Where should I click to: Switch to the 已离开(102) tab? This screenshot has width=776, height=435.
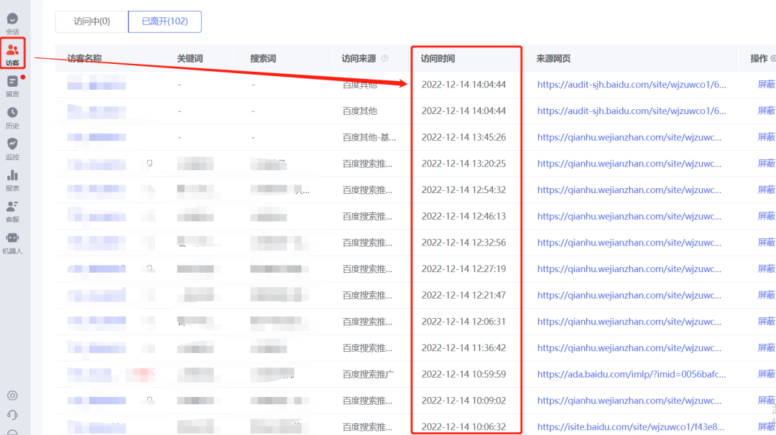[165, 22]
